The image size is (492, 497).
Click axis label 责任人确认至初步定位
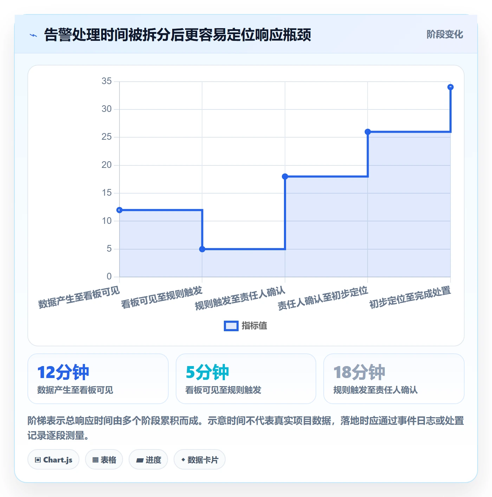point(323,298)
